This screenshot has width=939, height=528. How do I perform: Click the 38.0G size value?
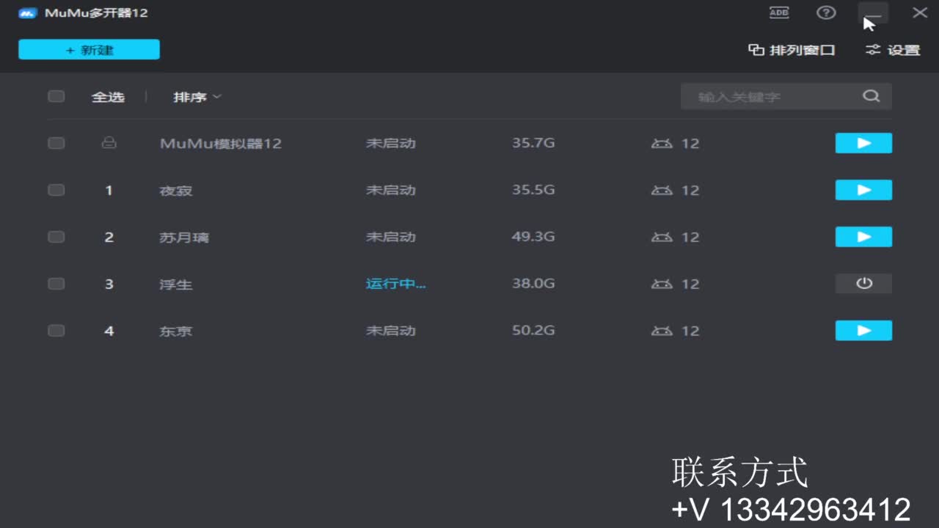click(x=533, y=284)
